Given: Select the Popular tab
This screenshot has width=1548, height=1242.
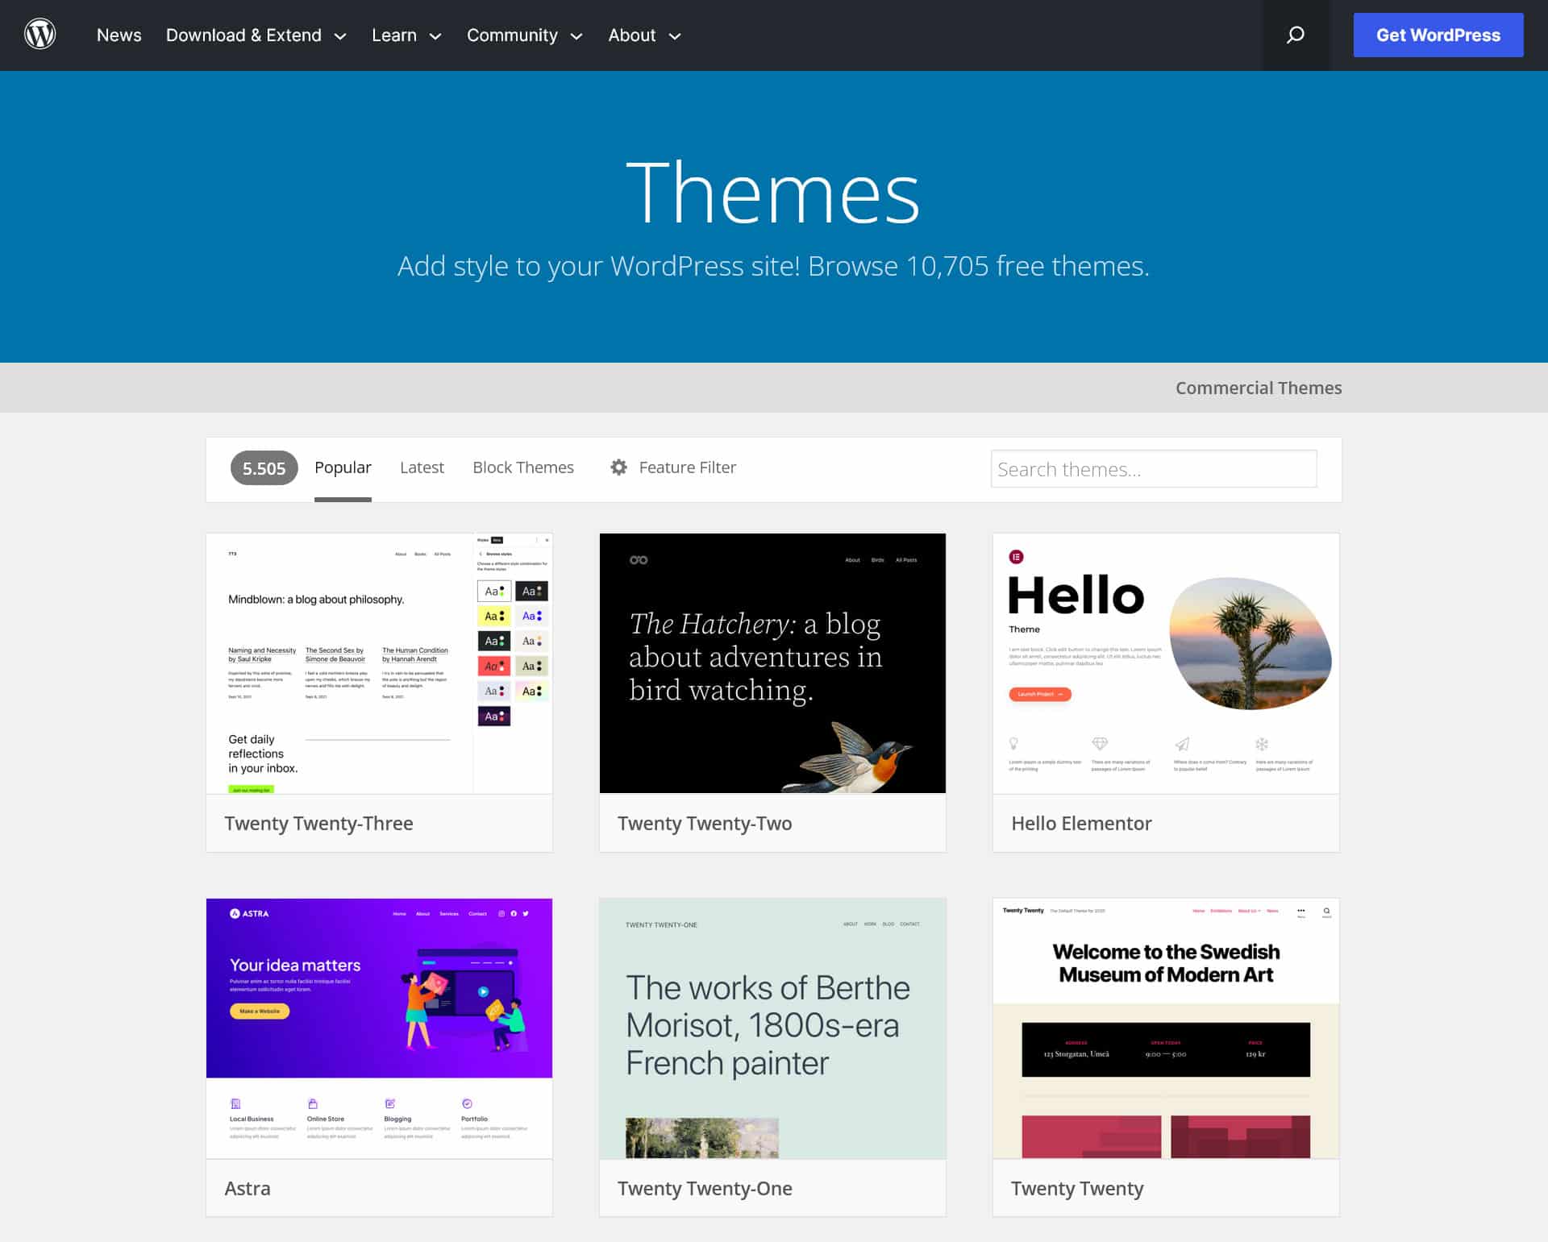Looking at the screenshot, I should [x=343, y=467].
